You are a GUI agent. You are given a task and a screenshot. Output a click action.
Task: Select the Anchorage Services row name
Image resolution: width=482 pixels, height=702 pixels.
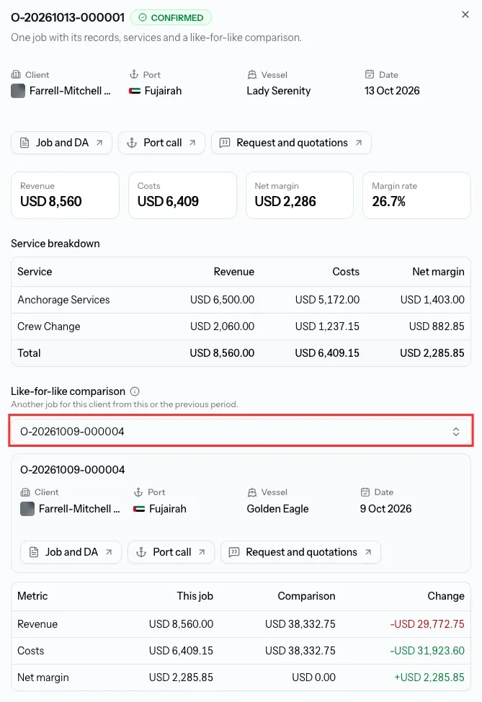(x=63, y=300)
